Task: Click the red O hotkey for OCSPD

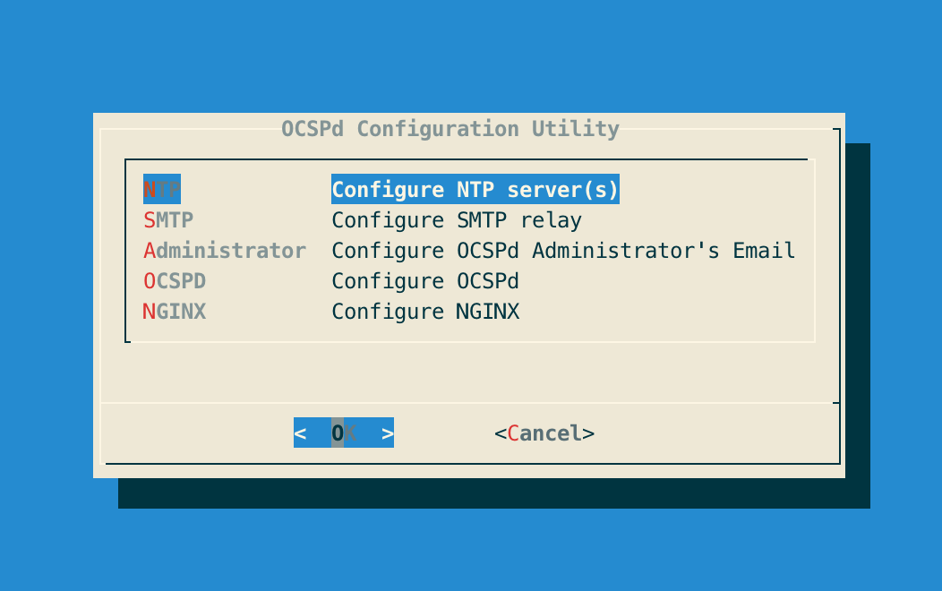Action: coord(149,280)
